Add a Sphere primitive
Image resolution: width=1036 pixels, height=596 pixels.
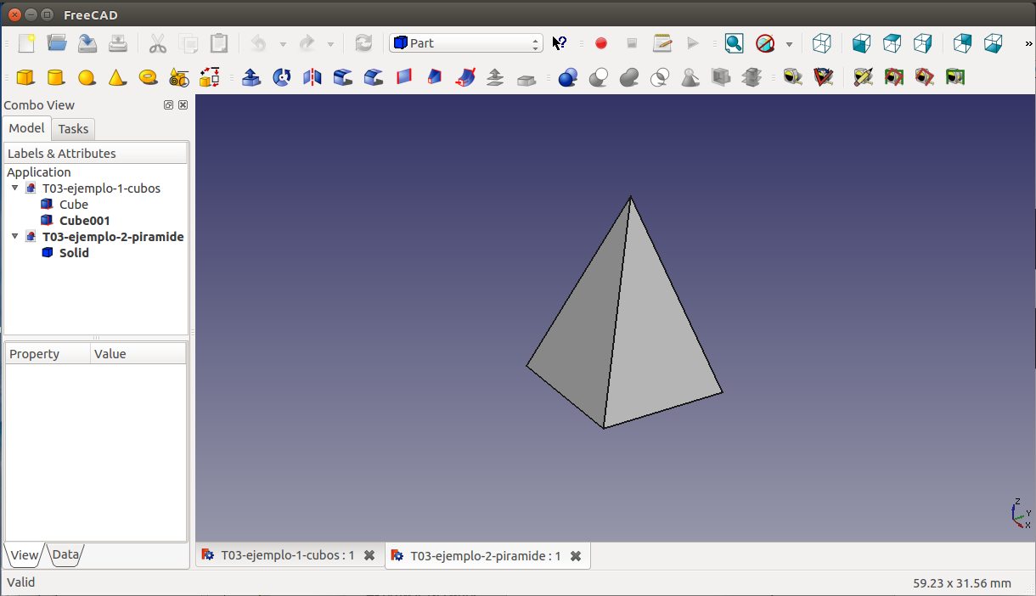click(x=87, y=77)
